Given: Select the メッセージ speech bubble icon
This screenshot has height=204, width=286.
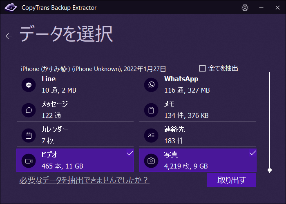Looking at the screenshot, I should pyautogui.click(x=29, y=110).
